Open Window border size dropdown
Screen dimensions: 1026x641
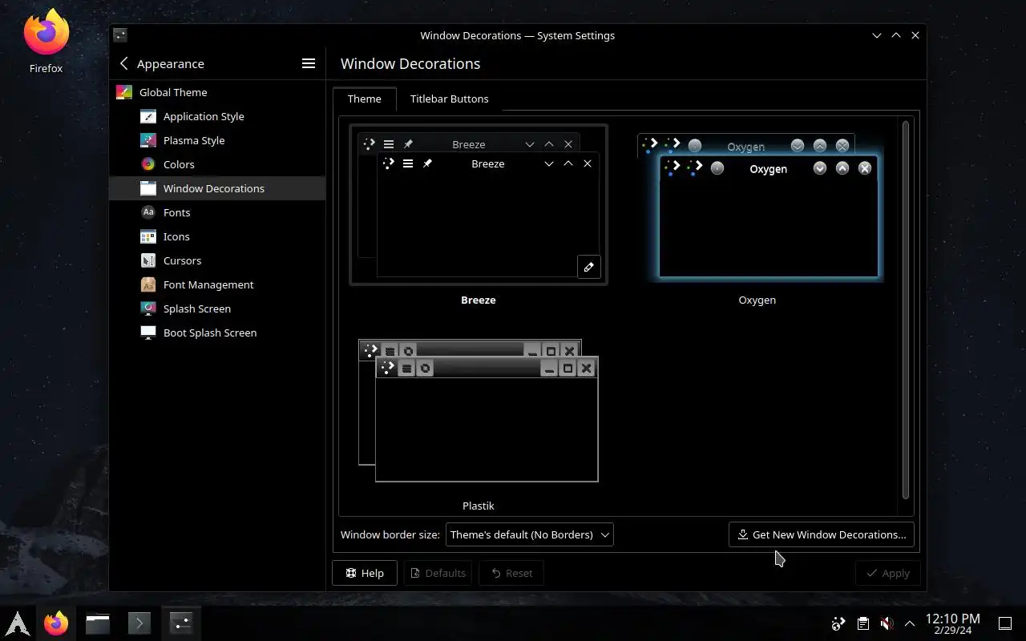point(530,534)
